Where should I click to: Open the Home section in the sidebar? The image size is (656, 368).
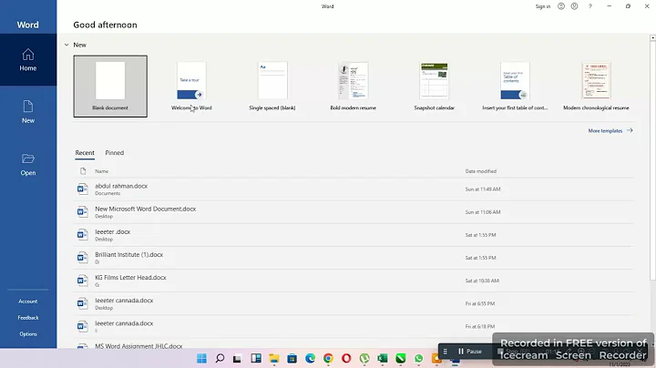pos(28,60)
